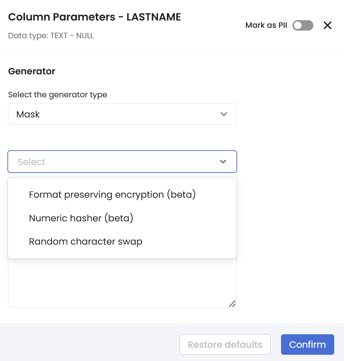This screenshot has height=361, width=344.
Task: Click the Column Parameters - LASTNAME title
Action: coord(94,17)
